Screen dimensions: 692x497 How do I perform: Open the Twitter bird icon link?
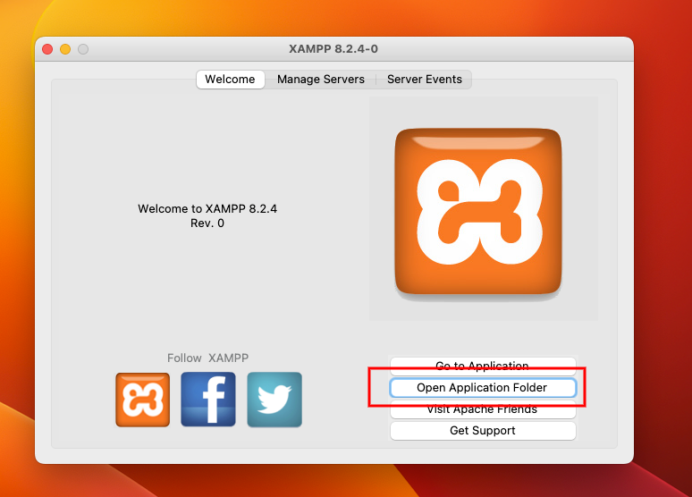coord(274,400)
